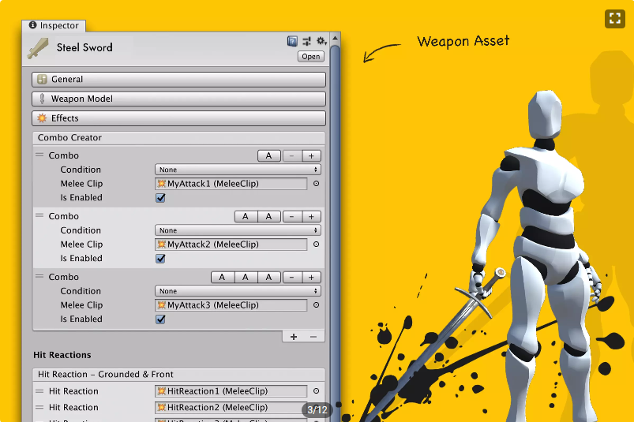Click the inspector scrollbar up arrow

(336, 39)
